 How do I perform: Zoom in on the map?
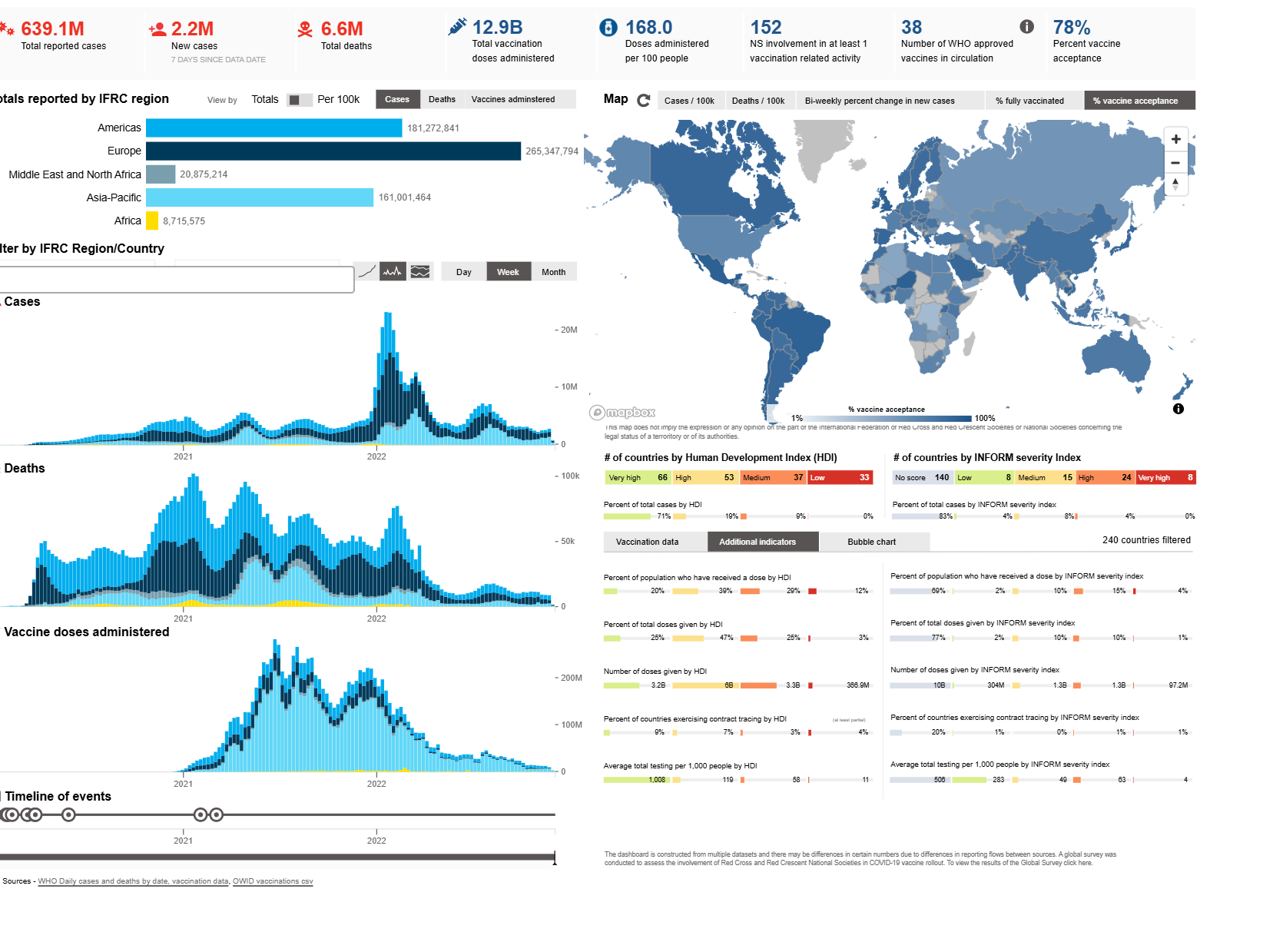1175,139
